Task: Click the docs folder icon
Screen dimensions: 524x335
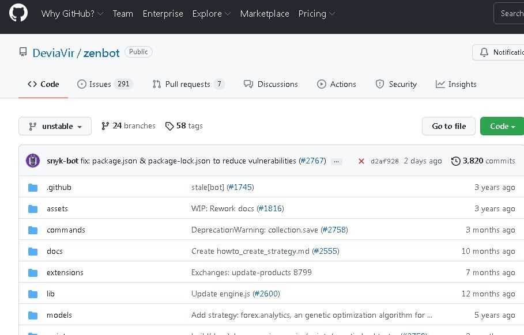Action: pyautogui.click(x=33, y=252)
